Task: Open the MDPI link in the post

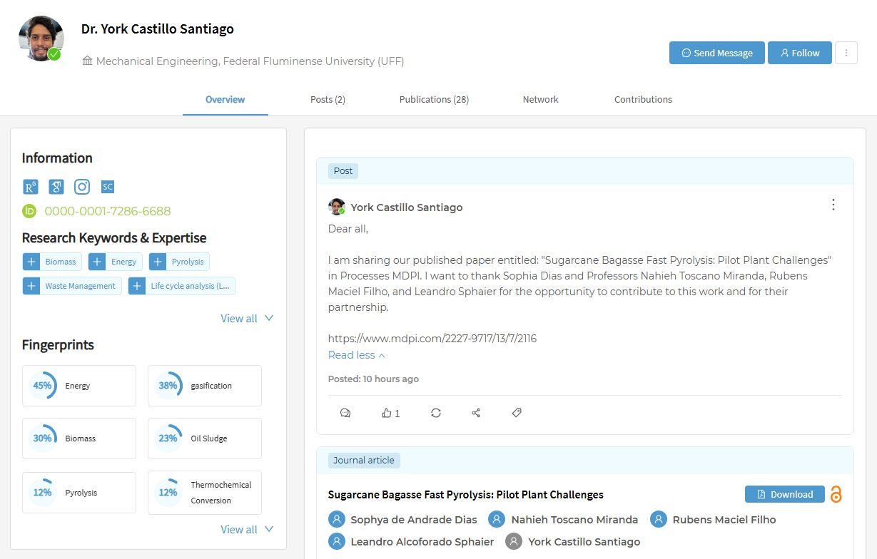Action: coord(432,339)
